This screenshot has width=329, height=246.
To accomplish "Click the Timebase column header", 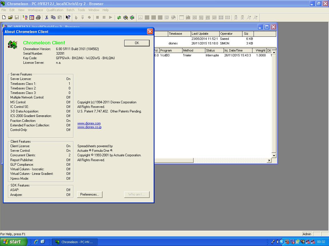I will click(179, 34).
